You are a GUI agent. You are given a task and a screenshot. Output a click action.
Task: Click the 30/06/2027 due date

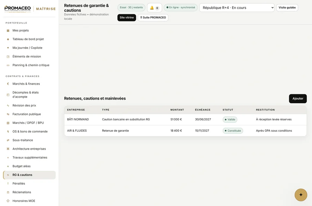[x=203, y=119]
